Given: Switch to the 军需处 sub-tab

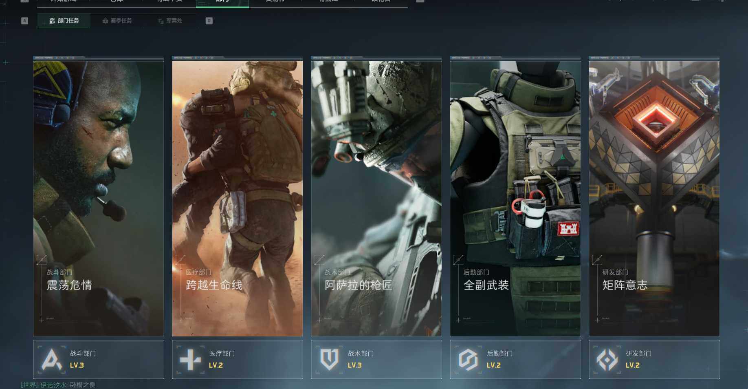Looking at the screenshot, I should (x=170, y=21).
